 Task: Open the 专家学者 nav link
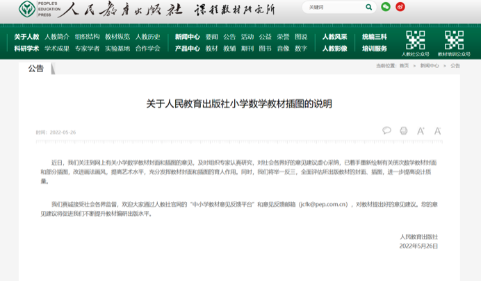87,49
